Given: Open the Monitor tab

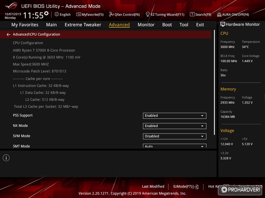Looking at the screenshot, I should 146,25.
